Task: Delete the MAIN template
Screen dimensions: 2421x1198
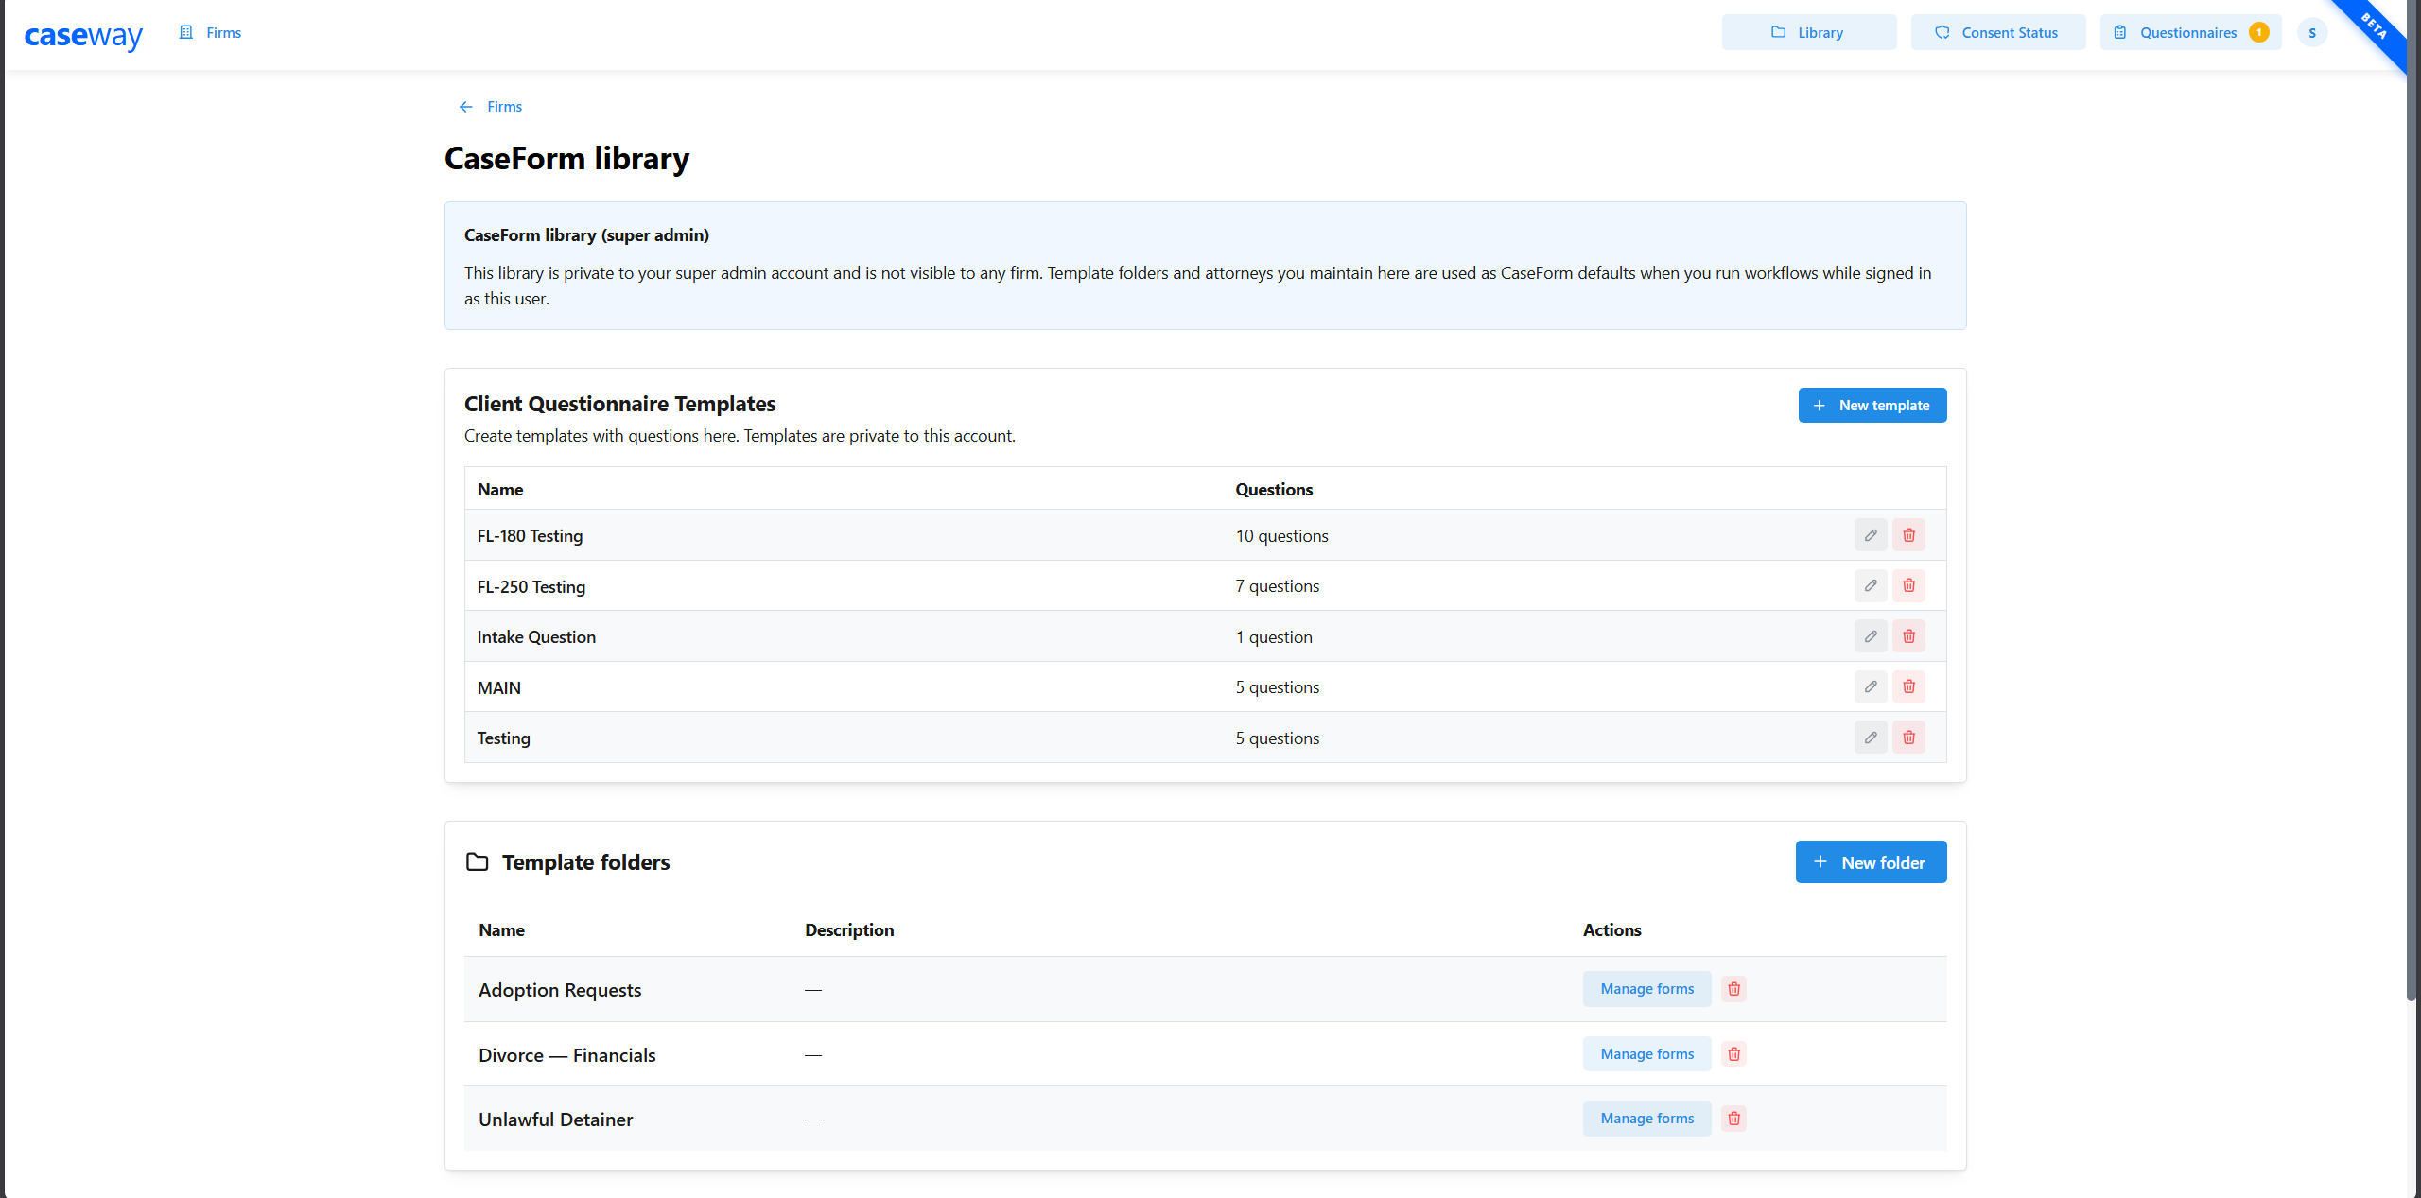Action: point(1908,686)
